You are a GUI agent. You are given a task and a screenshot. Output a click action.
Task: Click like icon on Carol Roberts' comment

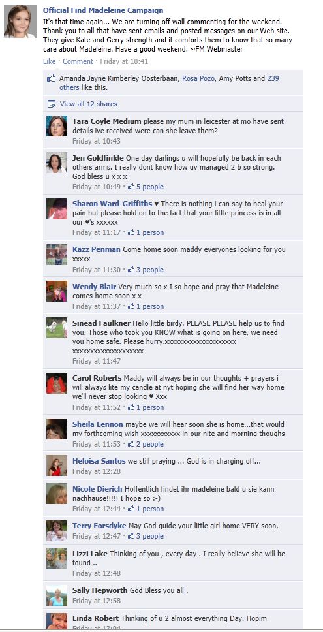tap(131, 407)
